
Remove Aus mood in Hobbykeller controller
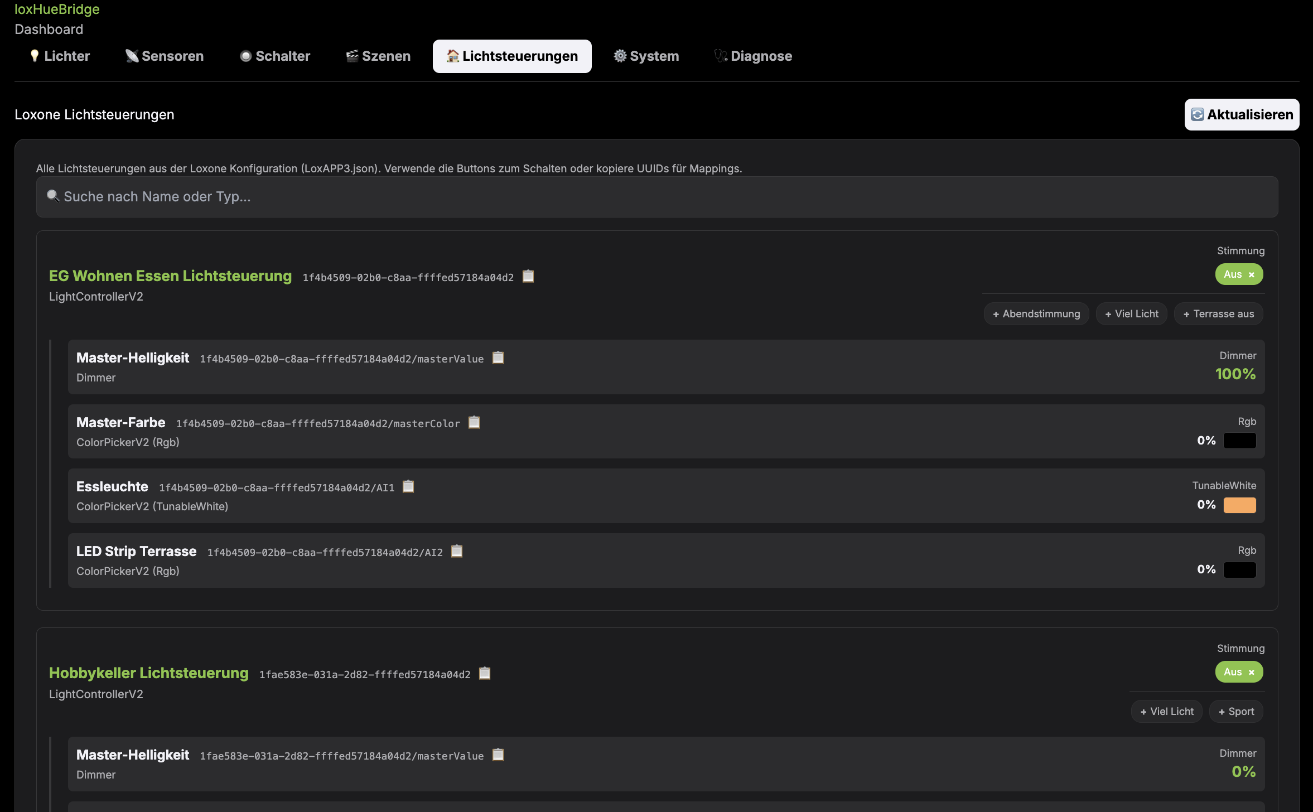[1252, 673]
